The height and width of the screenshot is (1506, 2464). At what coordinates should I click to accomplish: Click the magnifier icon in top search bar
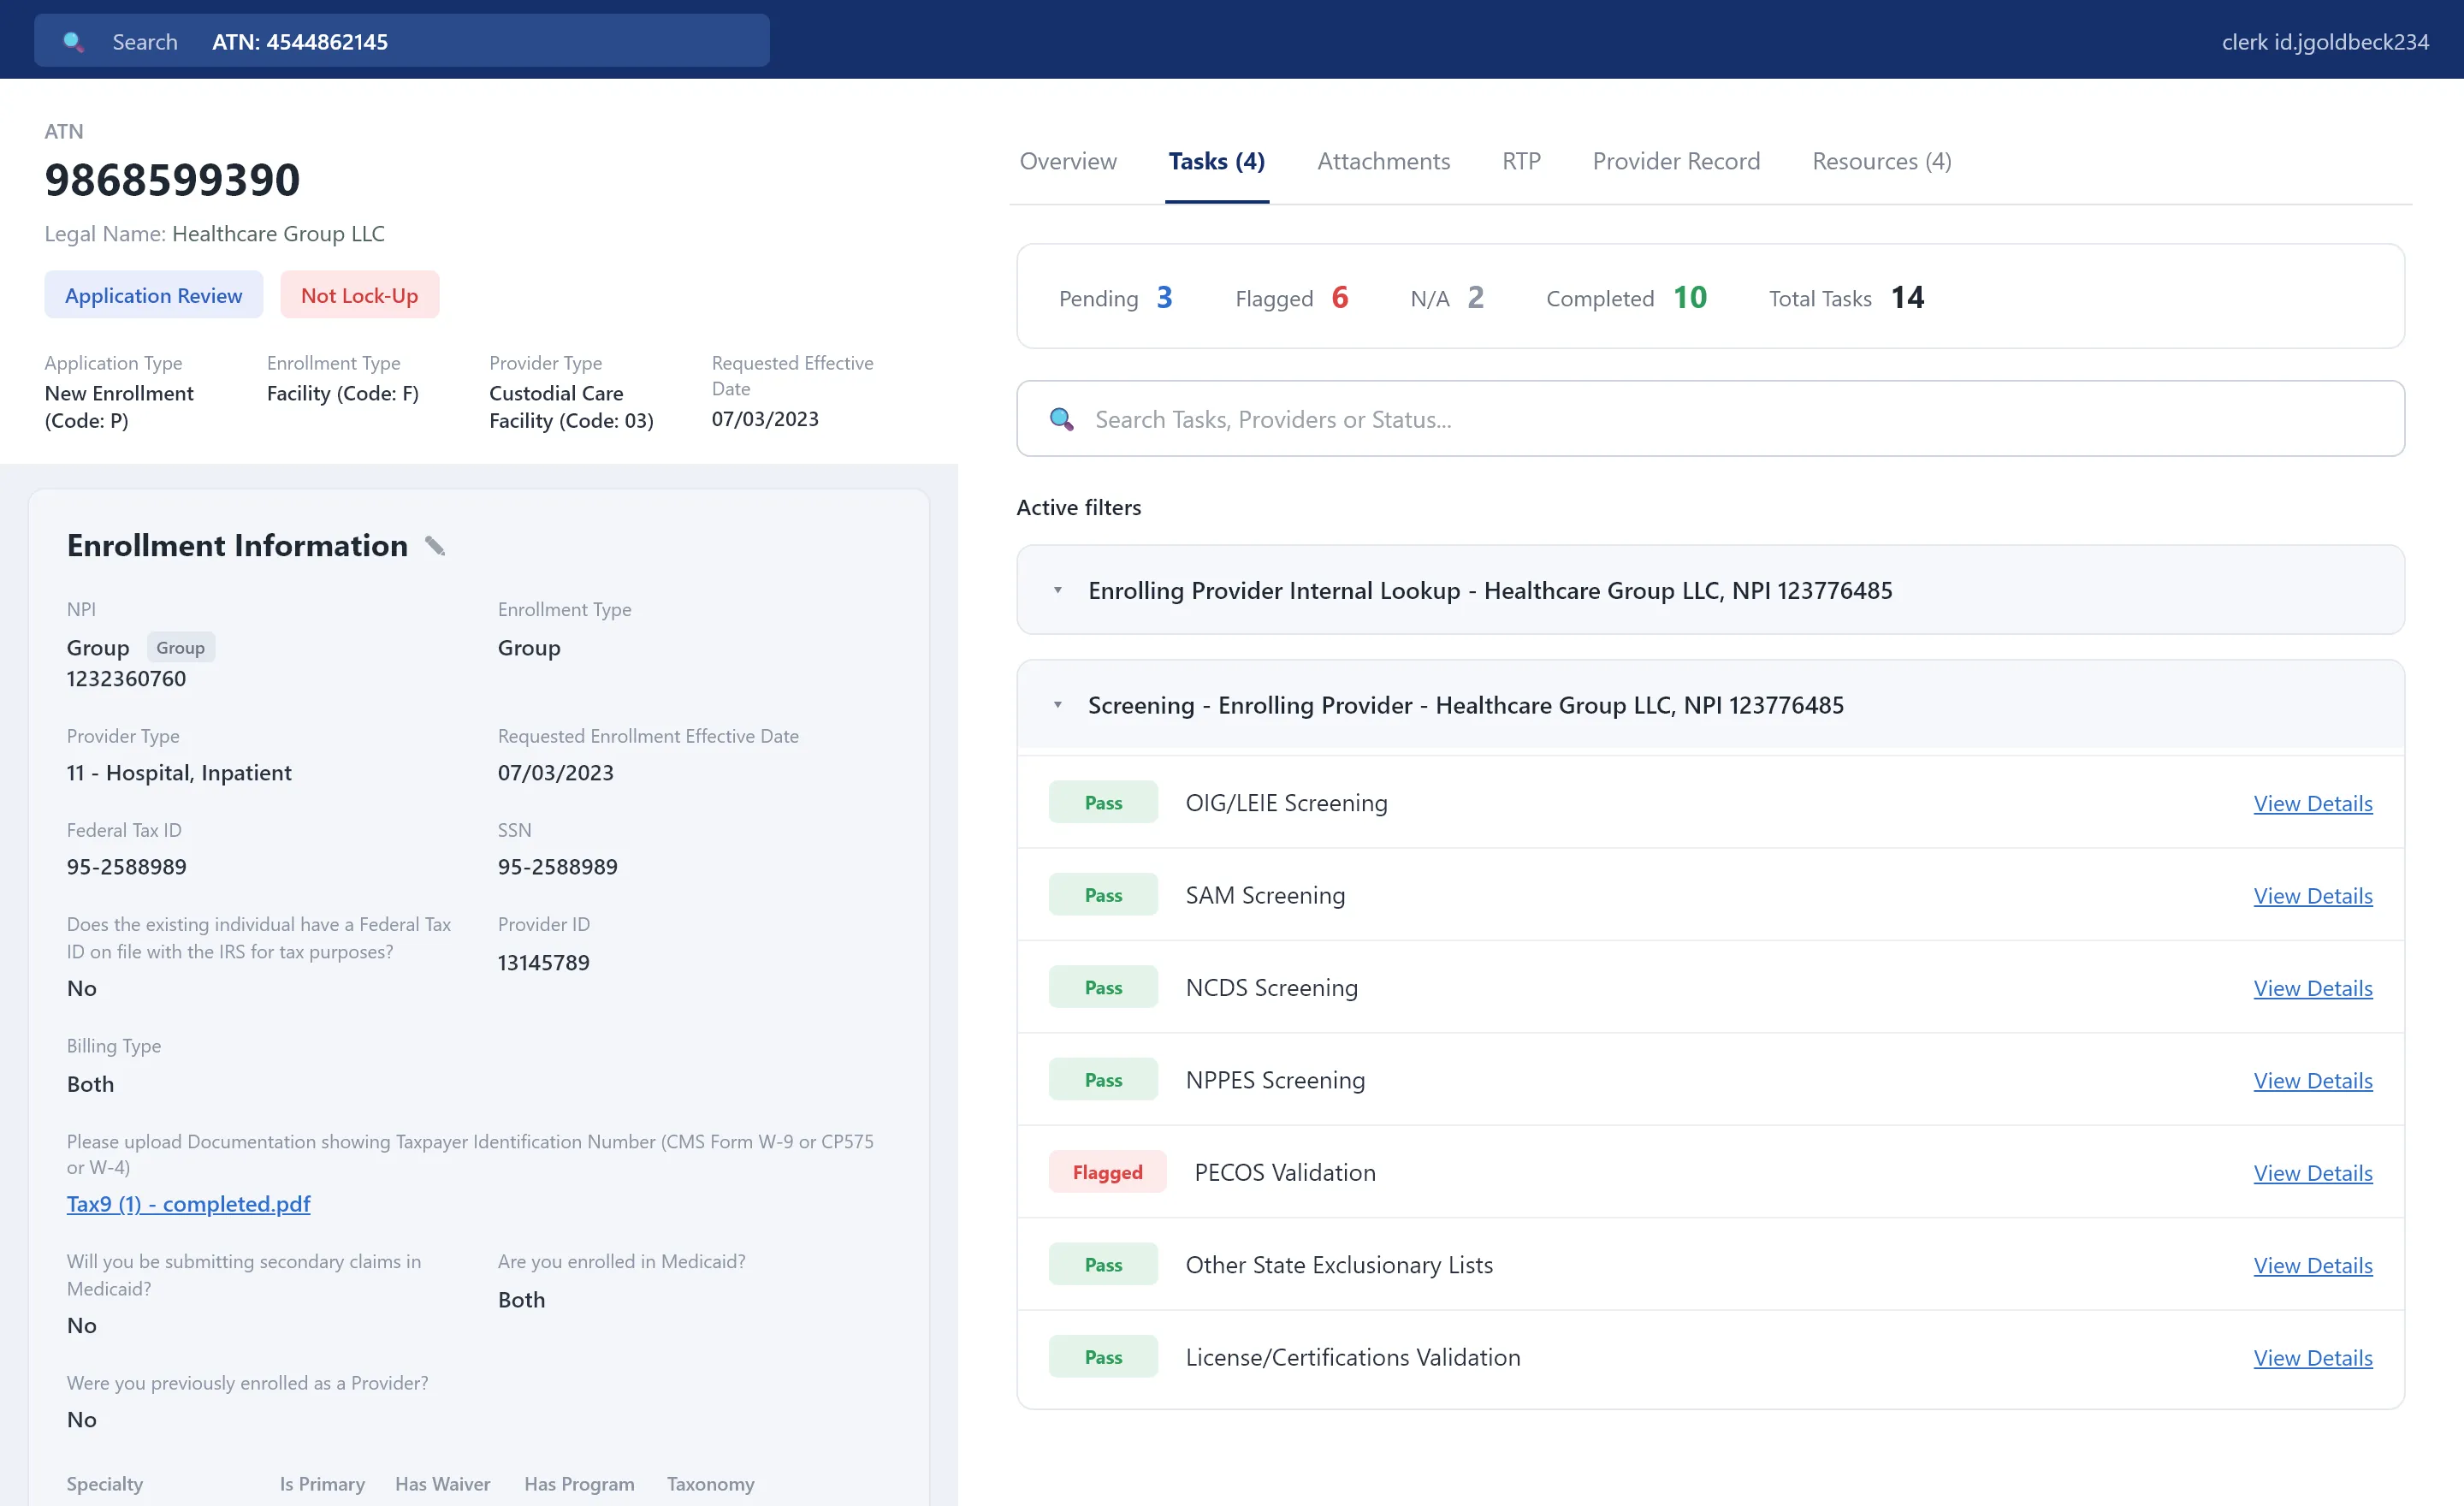73,42
